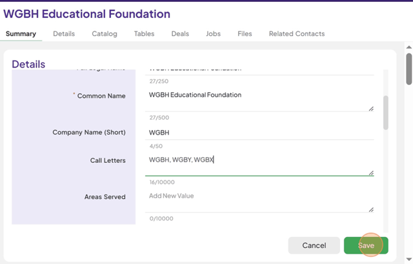
Task: Open the Related Contacts tab
Action: [297, 33]
